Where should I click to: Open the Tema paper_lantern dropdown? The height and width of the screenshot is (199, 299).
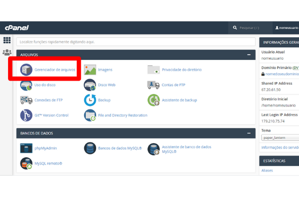(x=280, y=137)
